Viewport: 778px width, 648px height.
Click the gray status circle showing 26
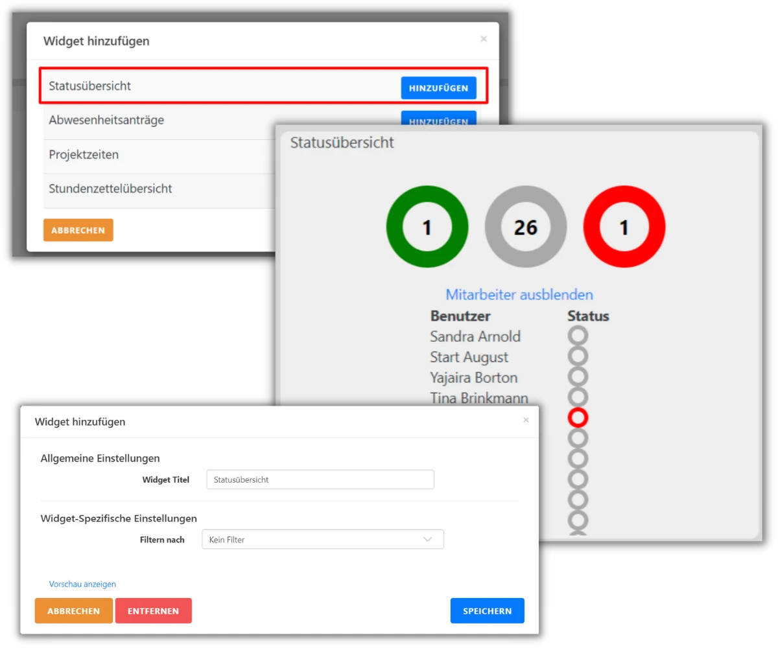pos(526,227)
